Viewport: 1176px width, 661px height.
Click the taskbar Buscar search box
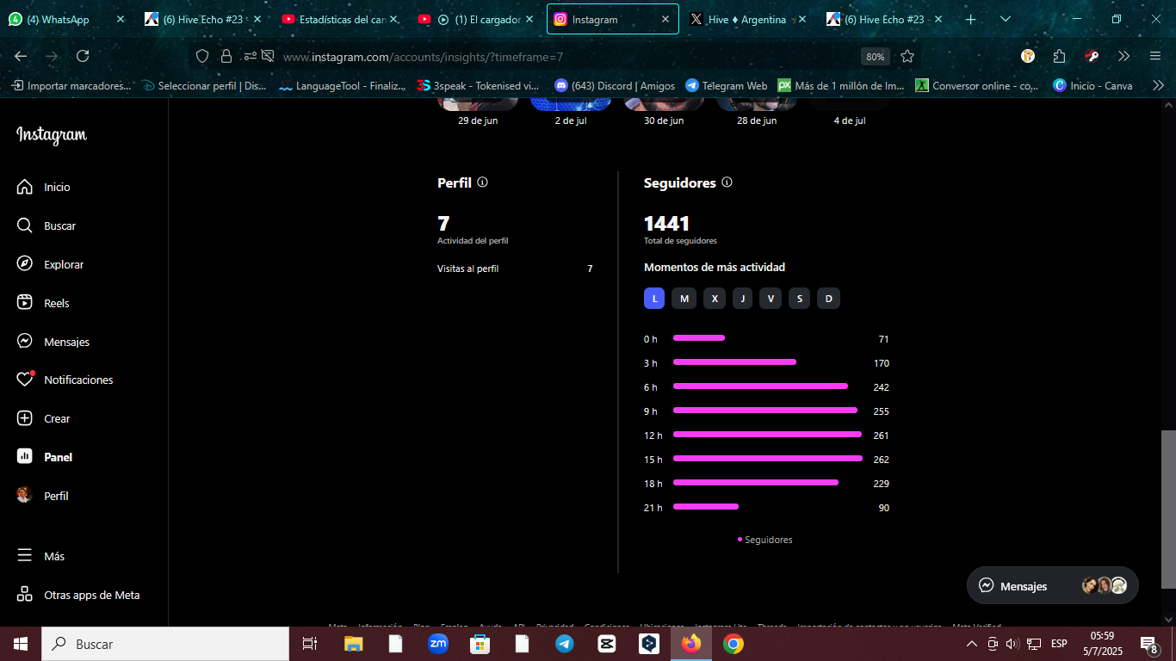click(x=165, y=644)
